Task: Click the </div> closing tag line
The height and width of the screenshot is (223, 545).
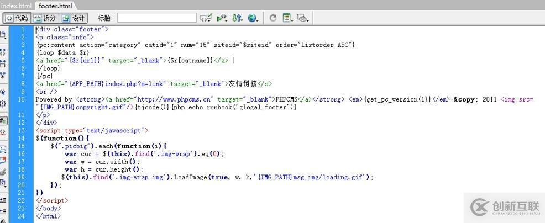Action: pyautogui.click(x=46, y=123)
